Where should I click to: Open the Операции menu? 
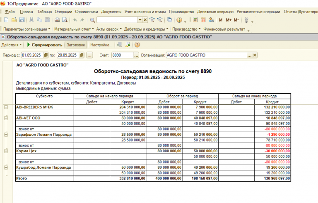[x=63, y=12]
